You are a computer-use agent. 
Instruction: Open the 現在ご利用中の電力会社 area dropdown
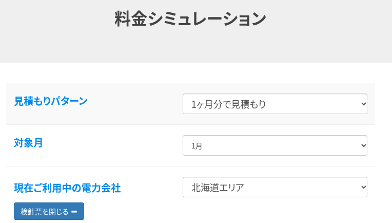pyautogui.click(x=275, y=187)
